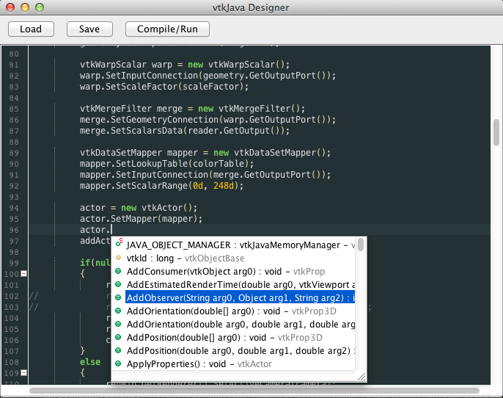Click the green icon beside AddEstimatedRenderTime
This screenshot has width=503, height=398.
(119, 285)
